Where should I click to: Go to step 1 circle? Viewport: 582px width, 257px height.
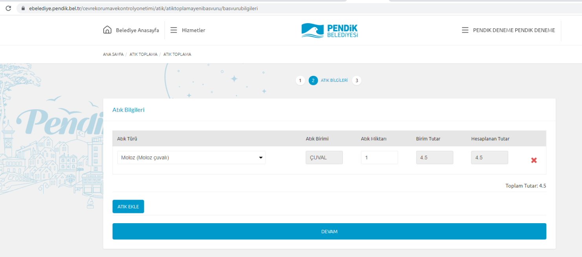tap(300, 81)
